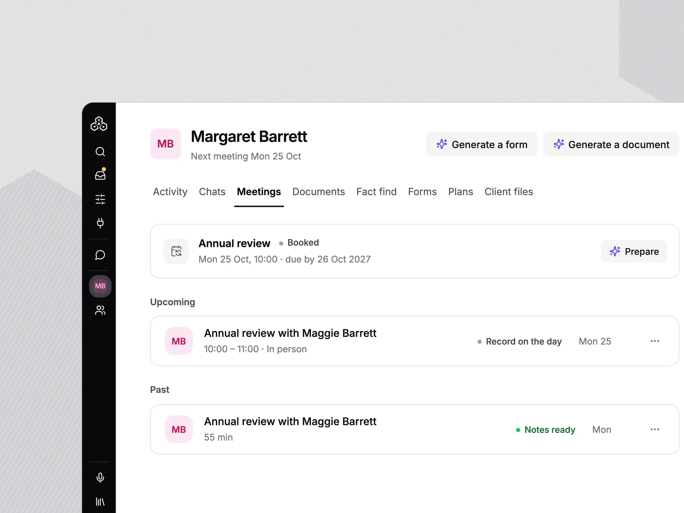Go to the Forms tab
Screen dimensions: 684x513
point(422,192)
